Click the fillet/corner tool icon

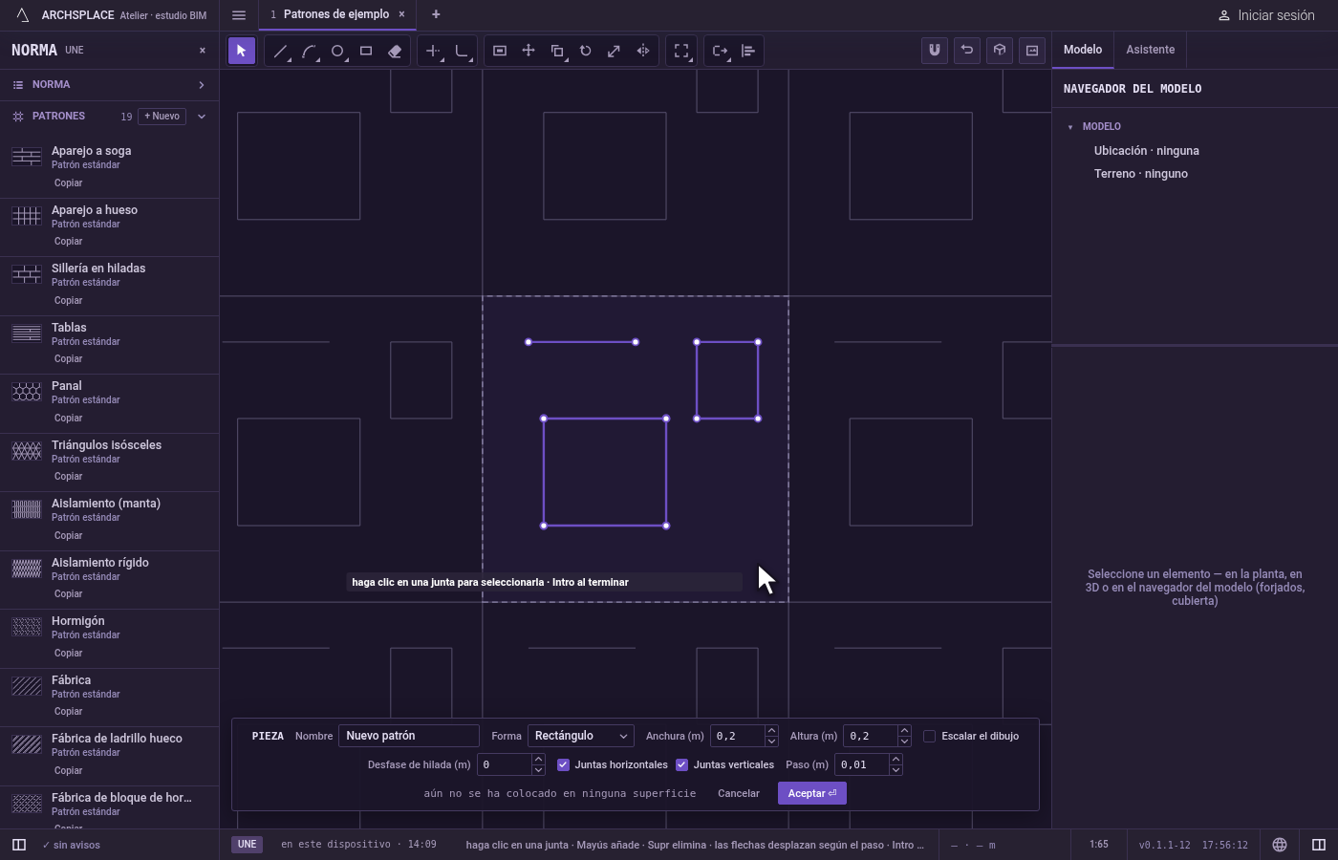coord(462,51)
